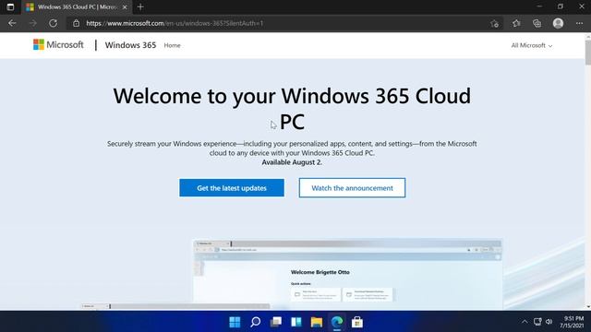Close the Windows 365 Cloud PC tab

[x=125, y=7]
